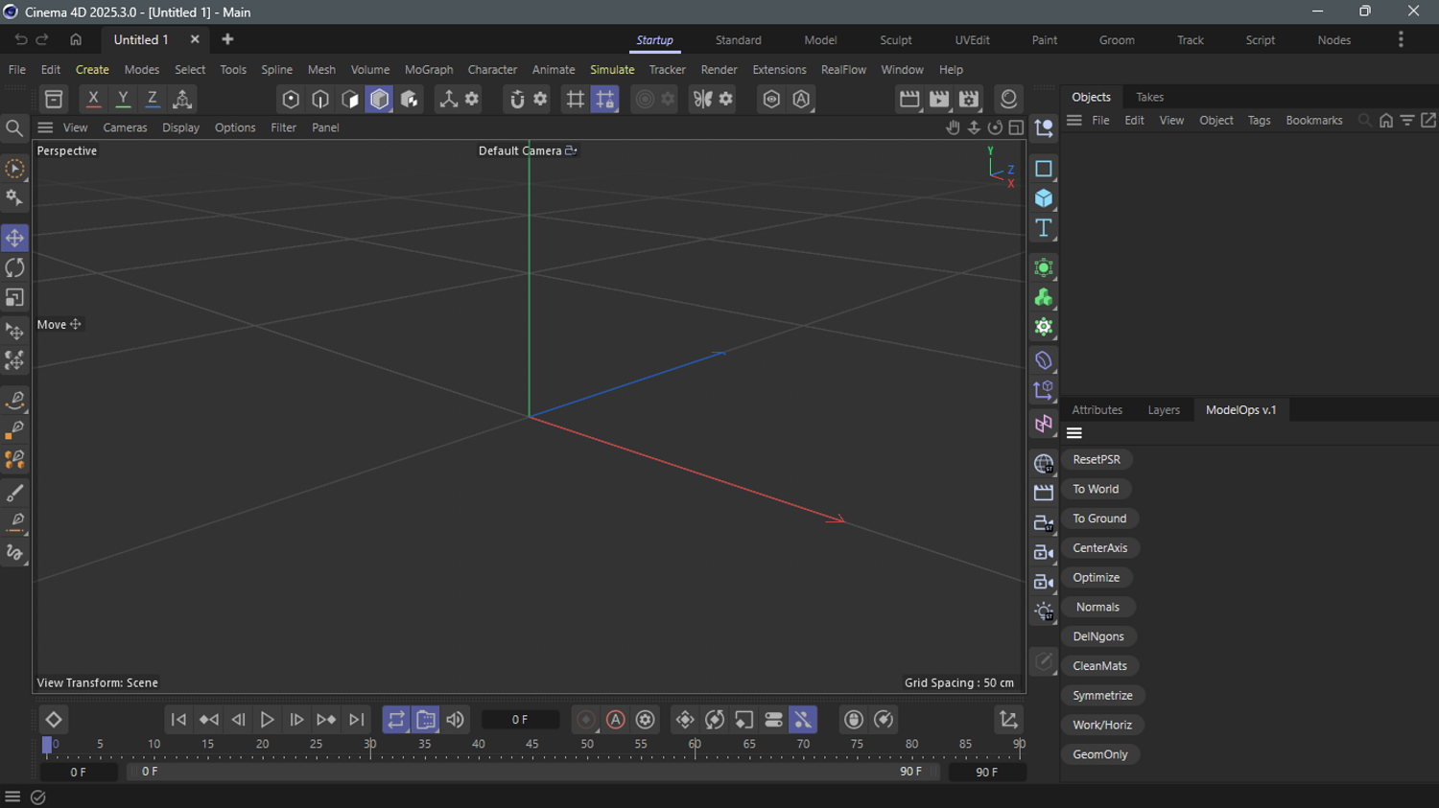Open the Extensions menu

(x=779, y=70)
